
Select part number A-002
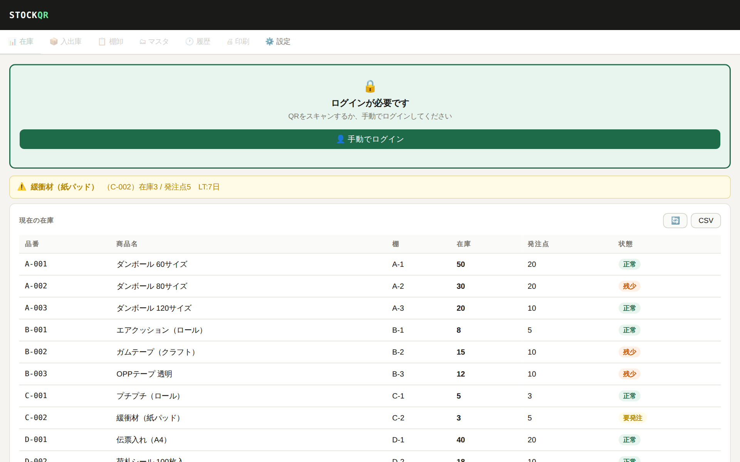36,286
